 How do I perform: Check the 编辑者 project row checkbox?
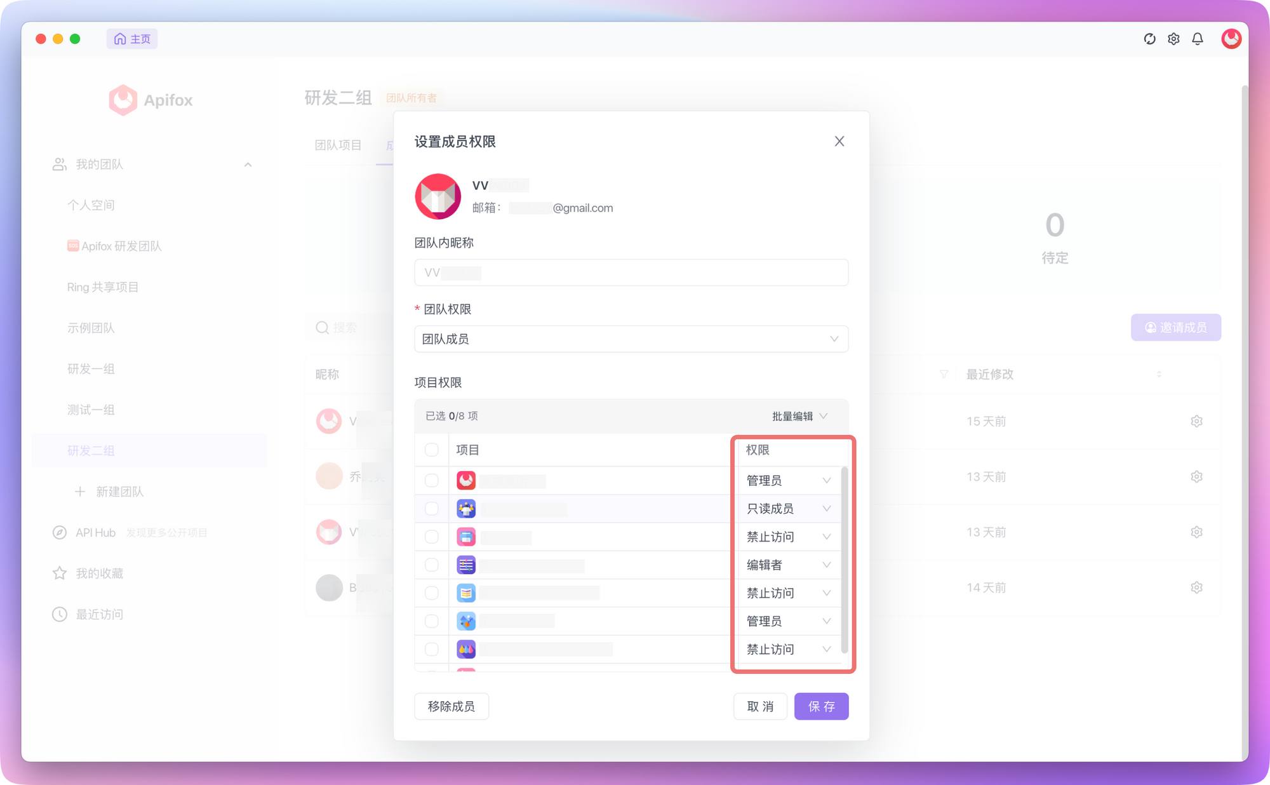coord(432,565)
